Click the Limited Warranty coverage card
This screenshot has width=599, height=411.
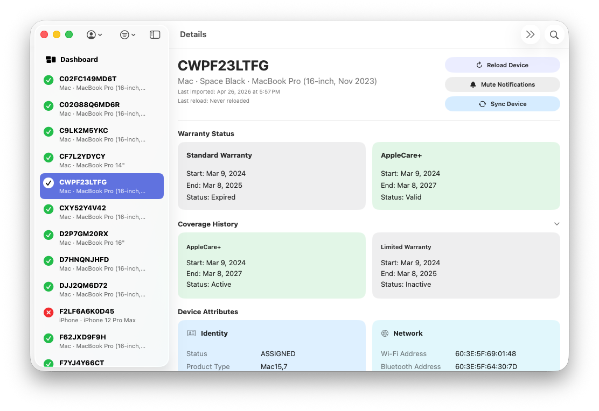[x=466, y=266]
